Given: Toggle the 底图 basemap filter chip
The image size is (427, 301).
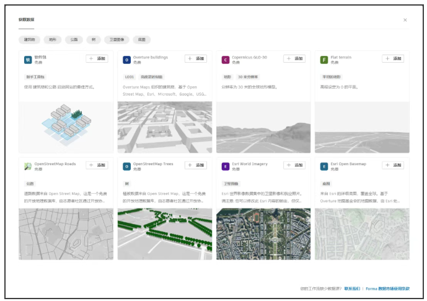Looking at the screenshot, I should (x=141, y=40).
